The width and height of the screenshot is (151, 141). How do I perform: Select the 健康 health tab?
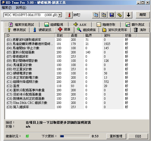(64, 29)
